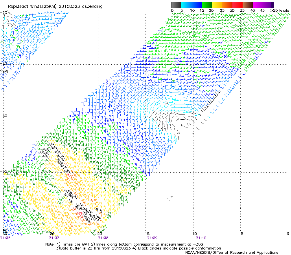
Task: Click the longitude label -5 on bottom axis
Action: 240,234
